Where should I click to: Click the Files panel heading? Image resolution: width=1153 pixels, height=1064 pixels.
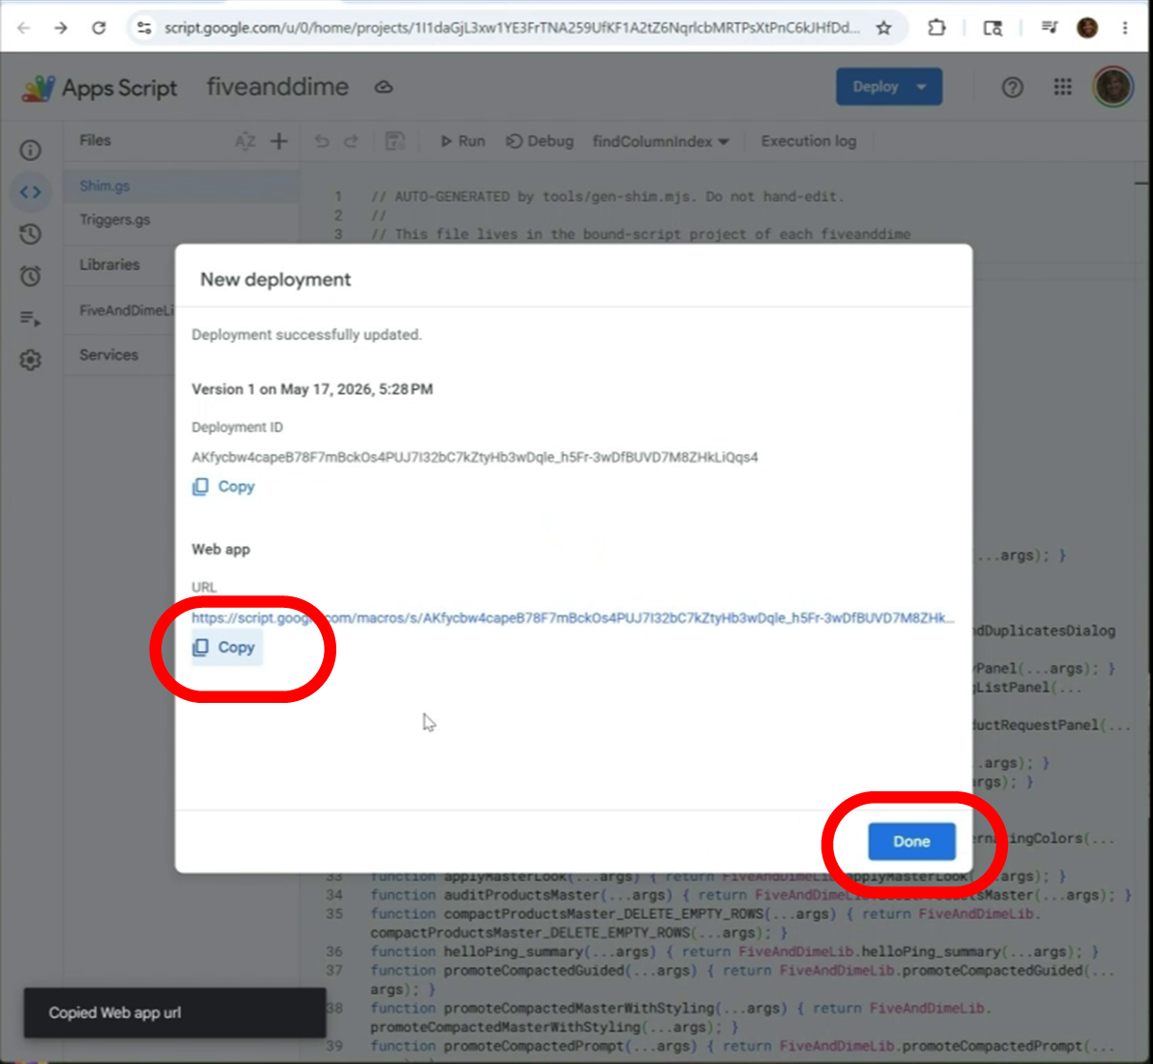95,140
